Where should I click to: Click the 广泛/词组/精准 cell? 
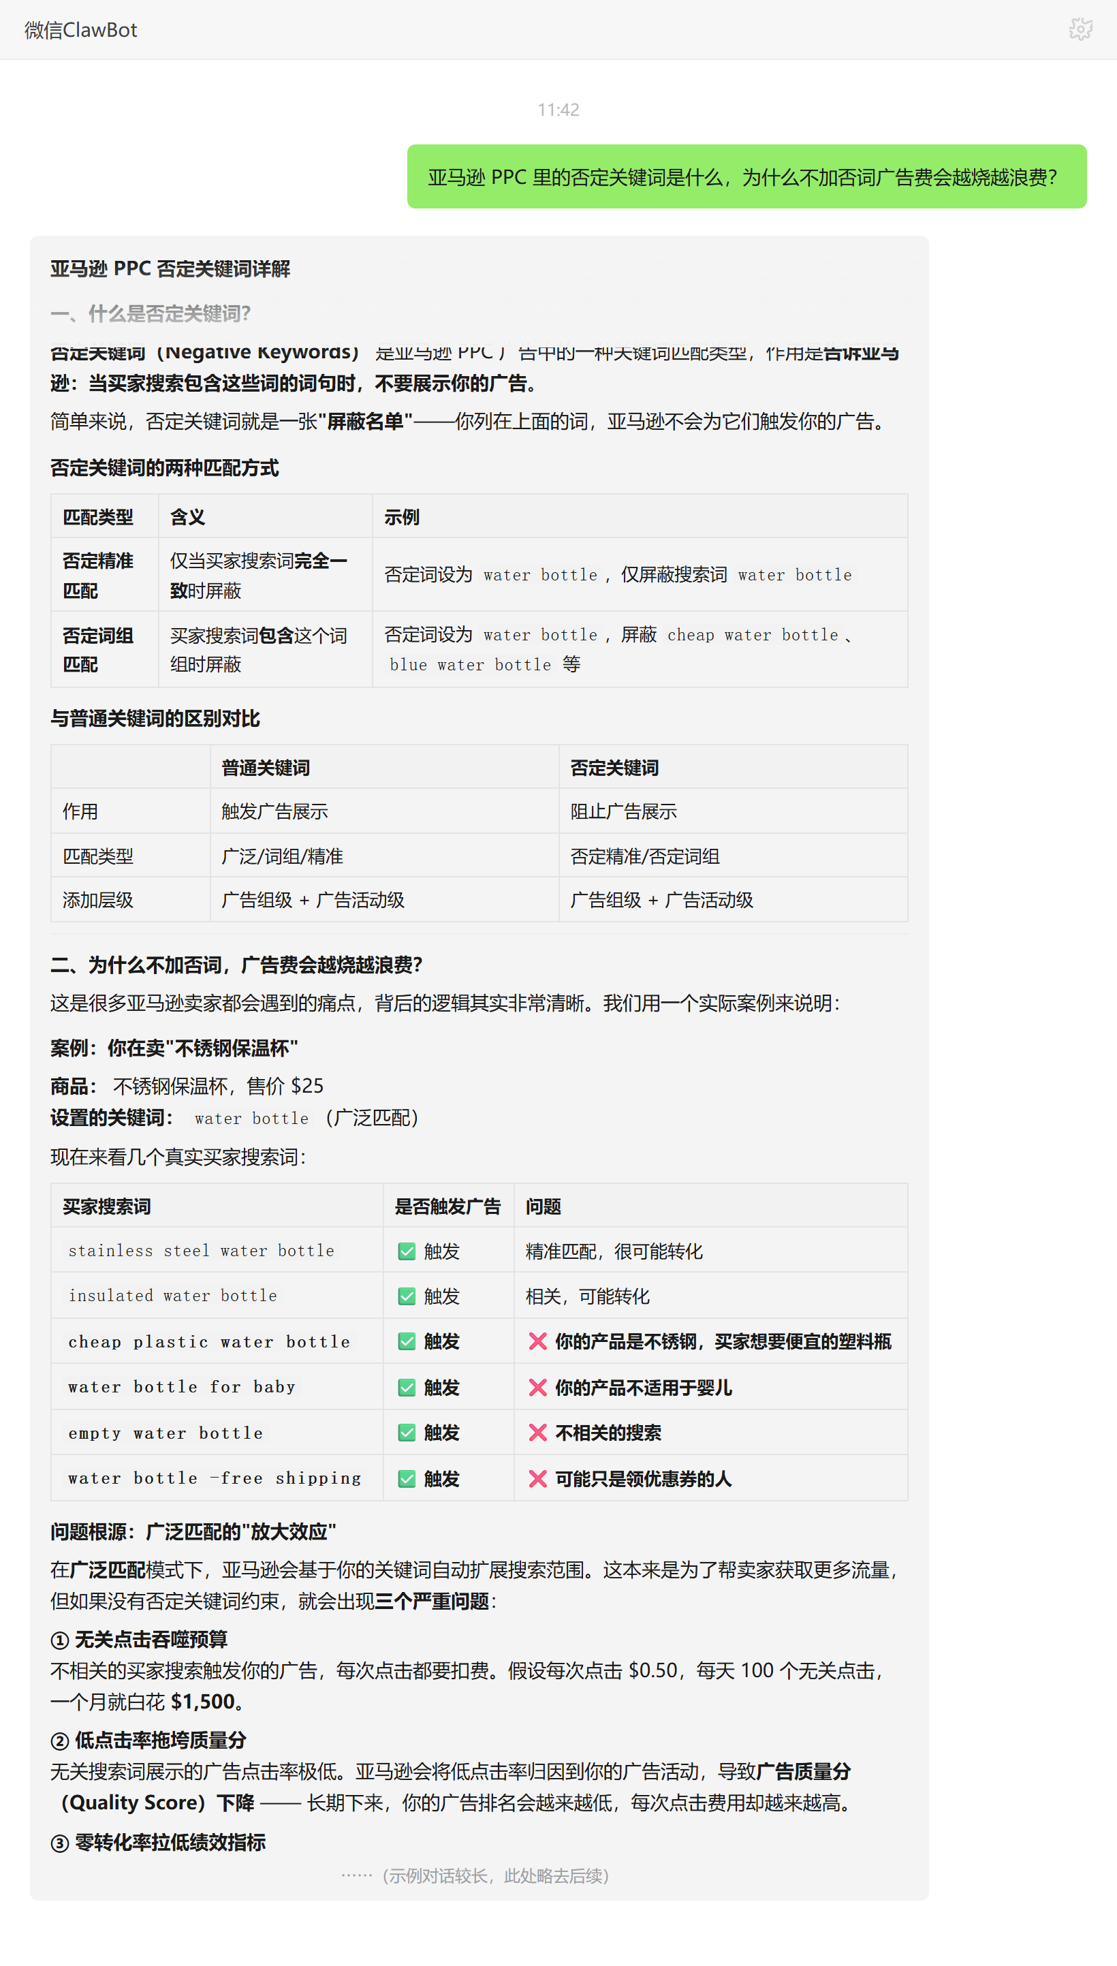pos(383,856)
